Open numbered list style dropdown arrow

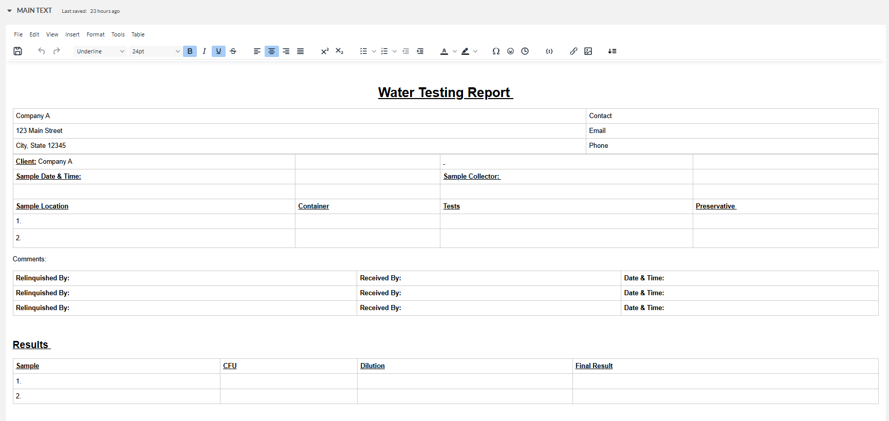394,51
